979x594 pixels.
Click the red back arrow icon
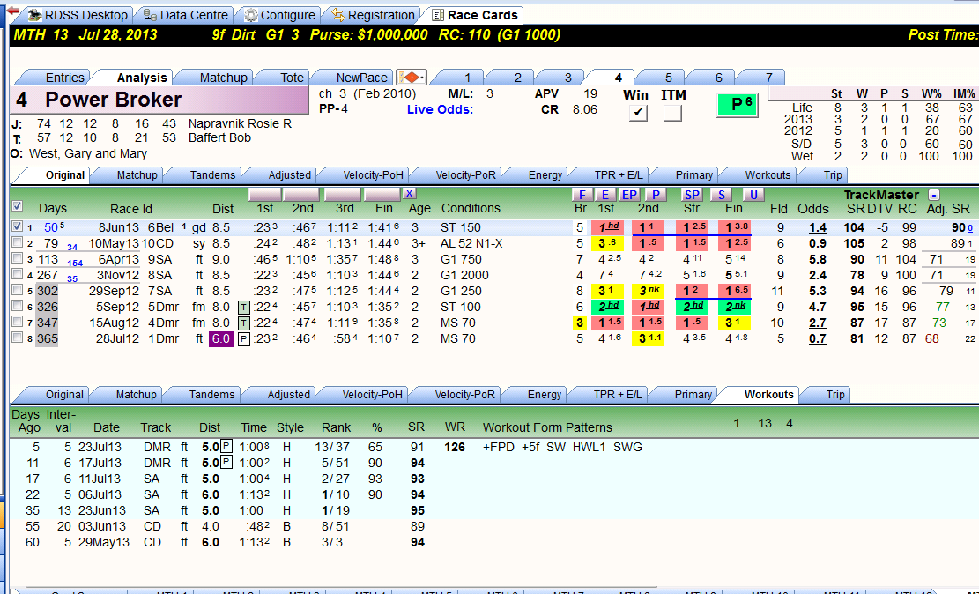coord(12,11)
